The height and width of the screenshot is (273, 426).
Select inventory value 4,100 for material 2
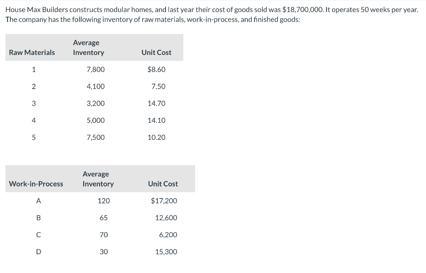(x=96, y=87)
